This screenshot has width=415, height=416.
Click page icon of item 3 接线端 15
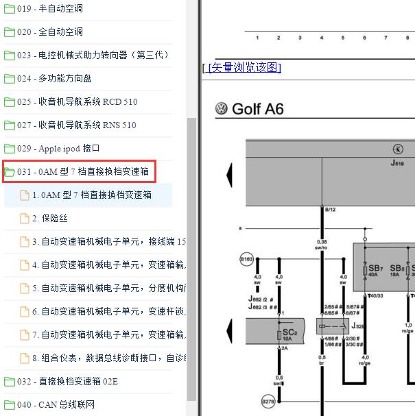(25, 242)
